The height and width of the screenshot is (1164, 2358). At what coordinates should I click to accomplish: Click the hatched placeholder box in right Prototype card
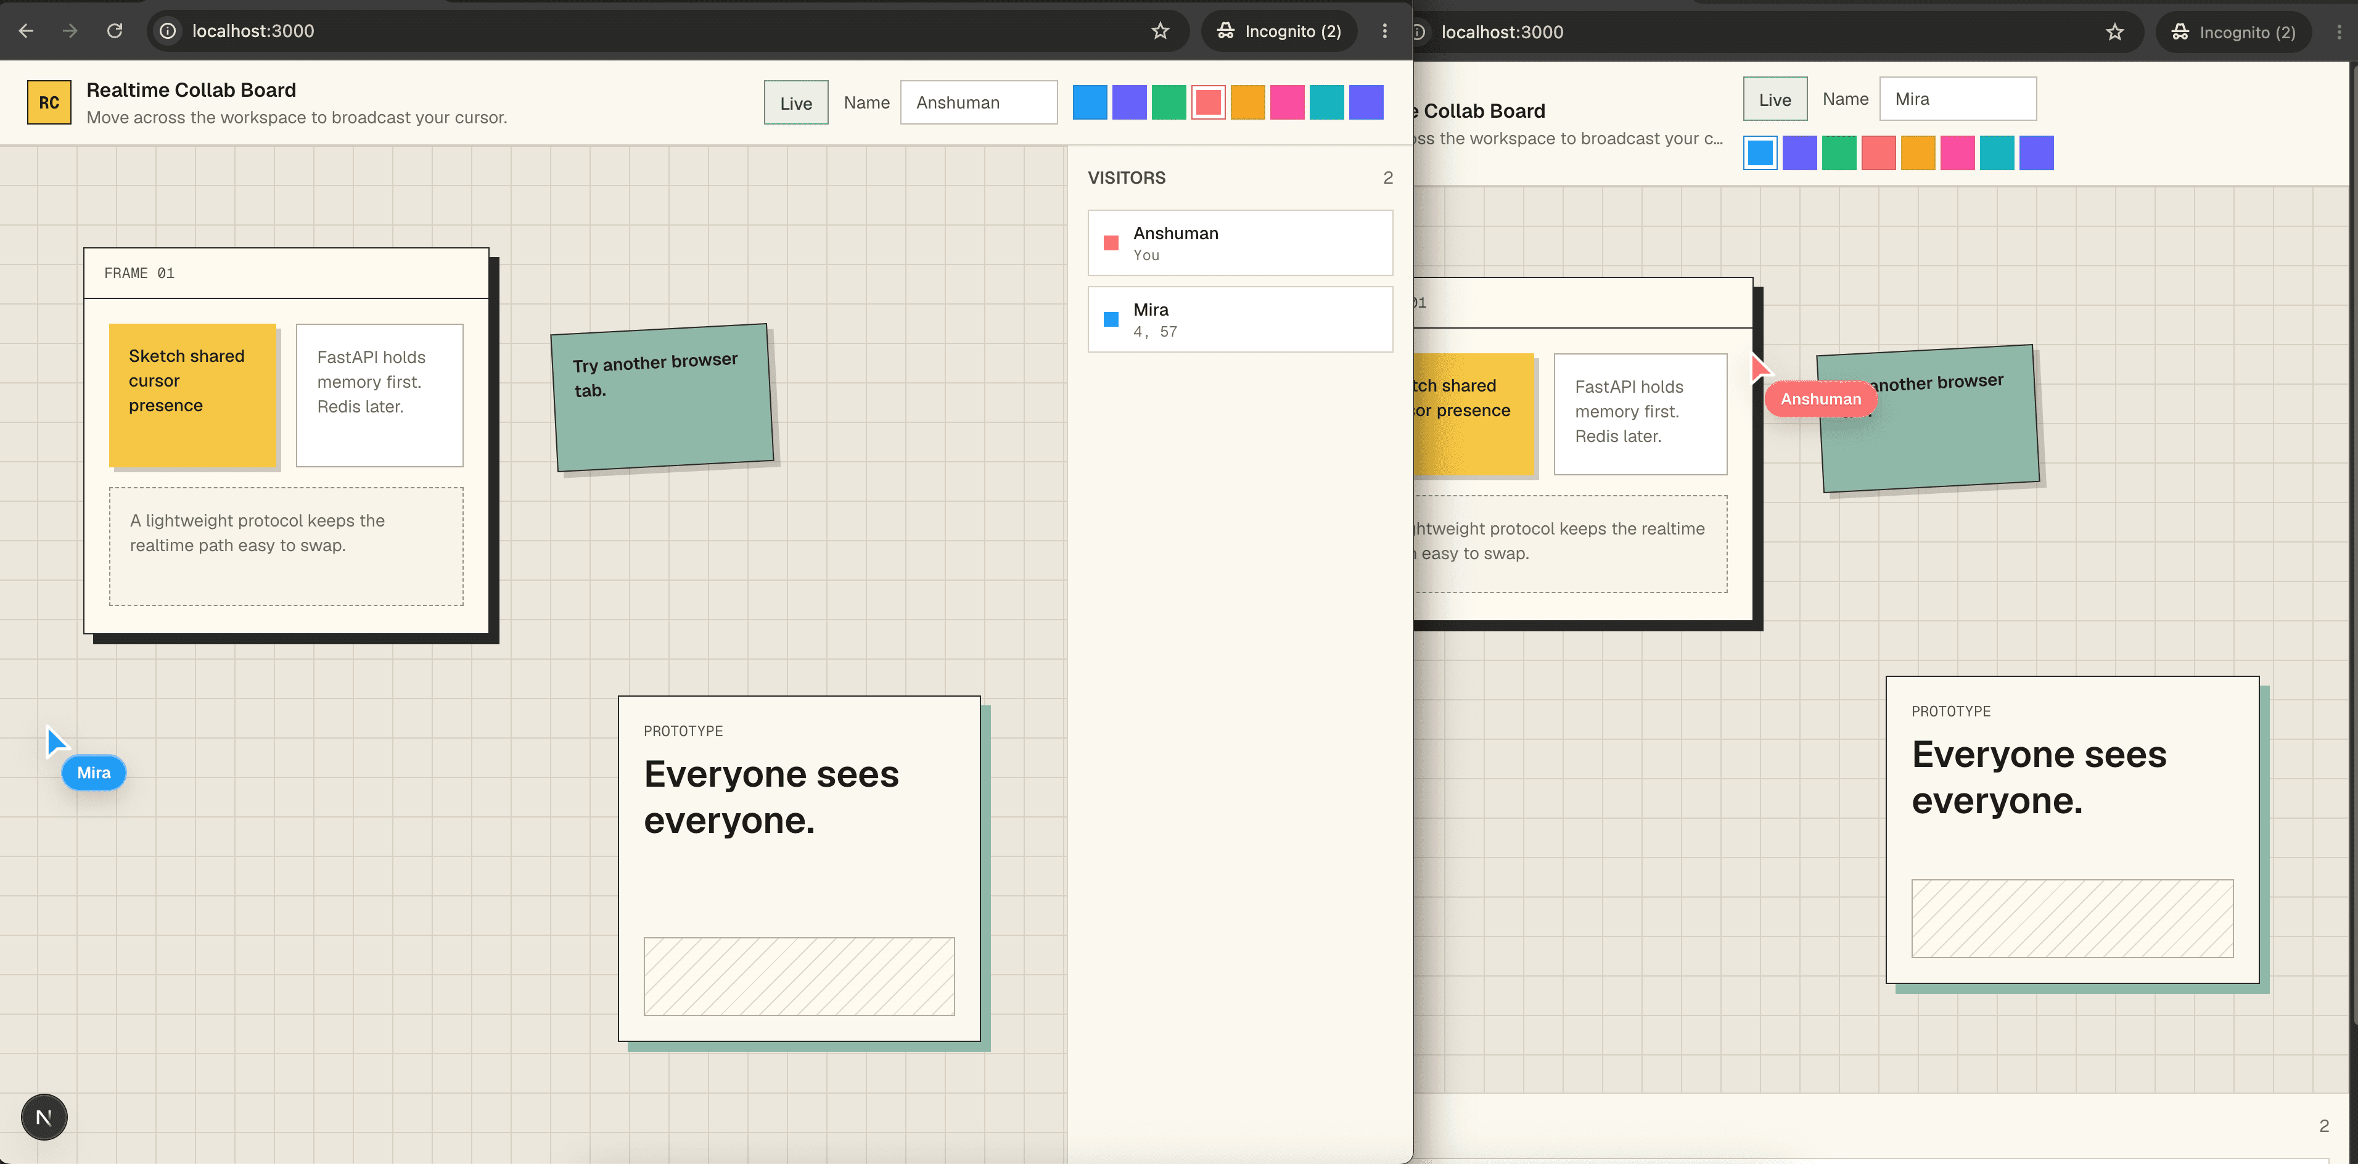2072,919
